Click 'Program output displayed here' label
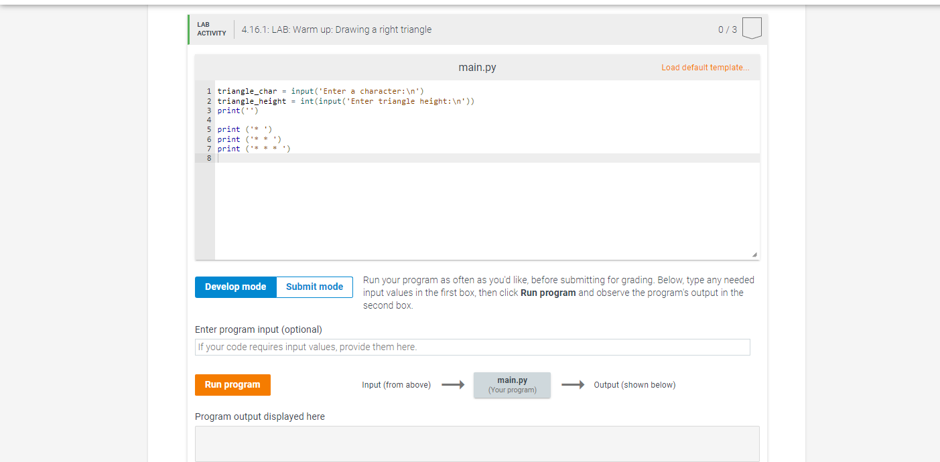 click(x=260, y=416)
